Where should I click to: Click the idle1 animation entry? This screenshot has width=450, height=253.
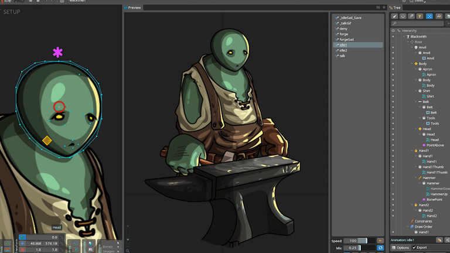[x=358, y=45]
